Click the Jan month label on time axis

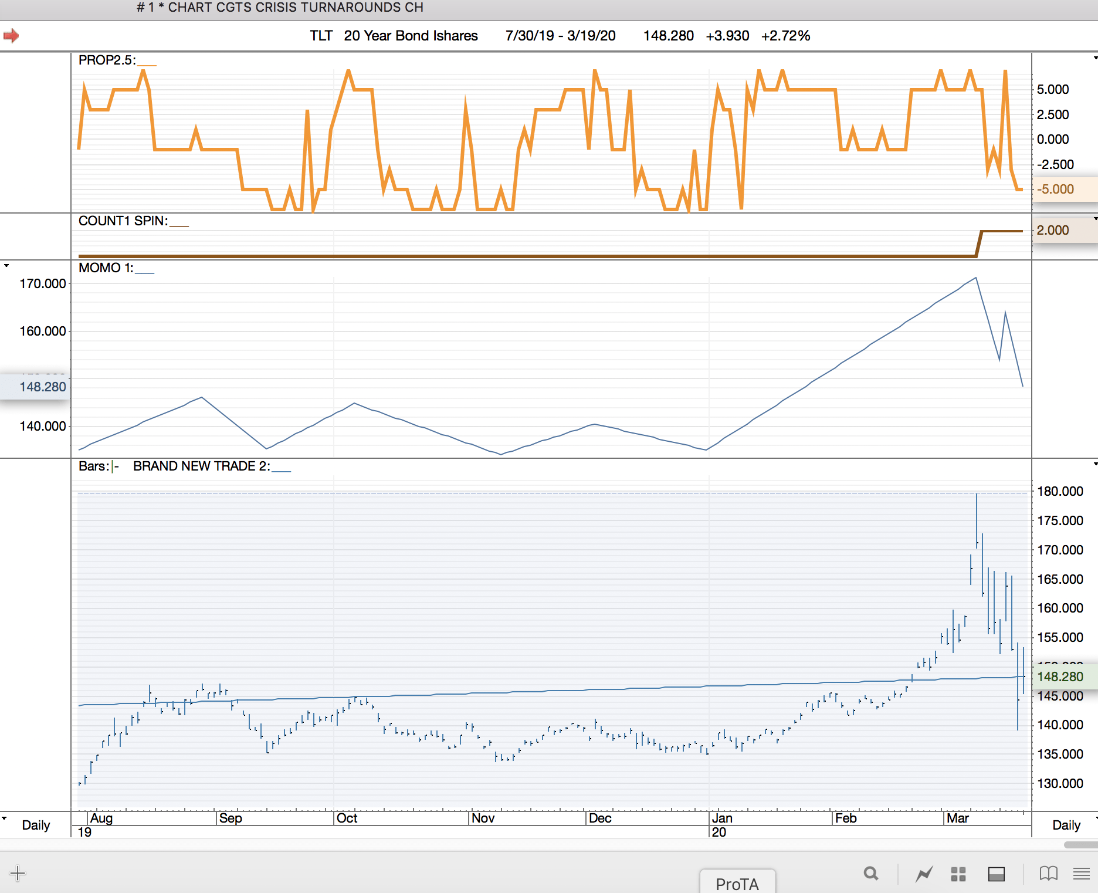tap(722, 818)
